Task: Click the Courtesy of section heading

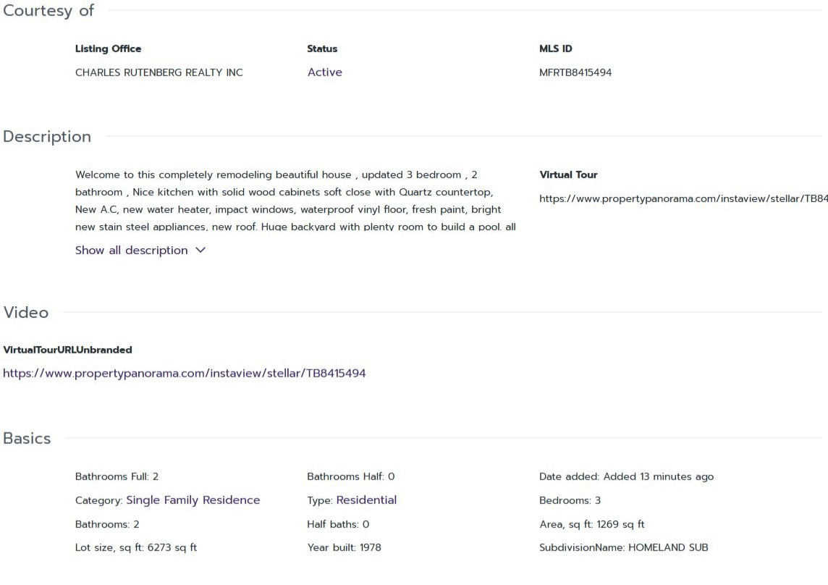Action: 48,11
